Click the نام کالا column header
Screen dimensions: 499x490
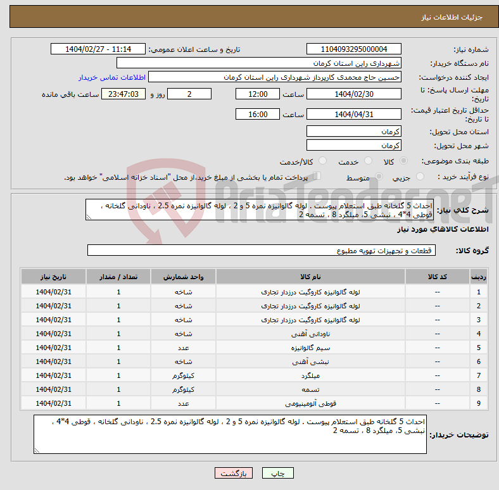click(310, 277)
